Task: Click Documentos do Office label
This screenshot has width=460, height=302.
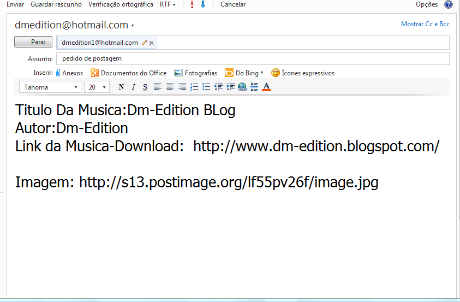Action: 134,73
